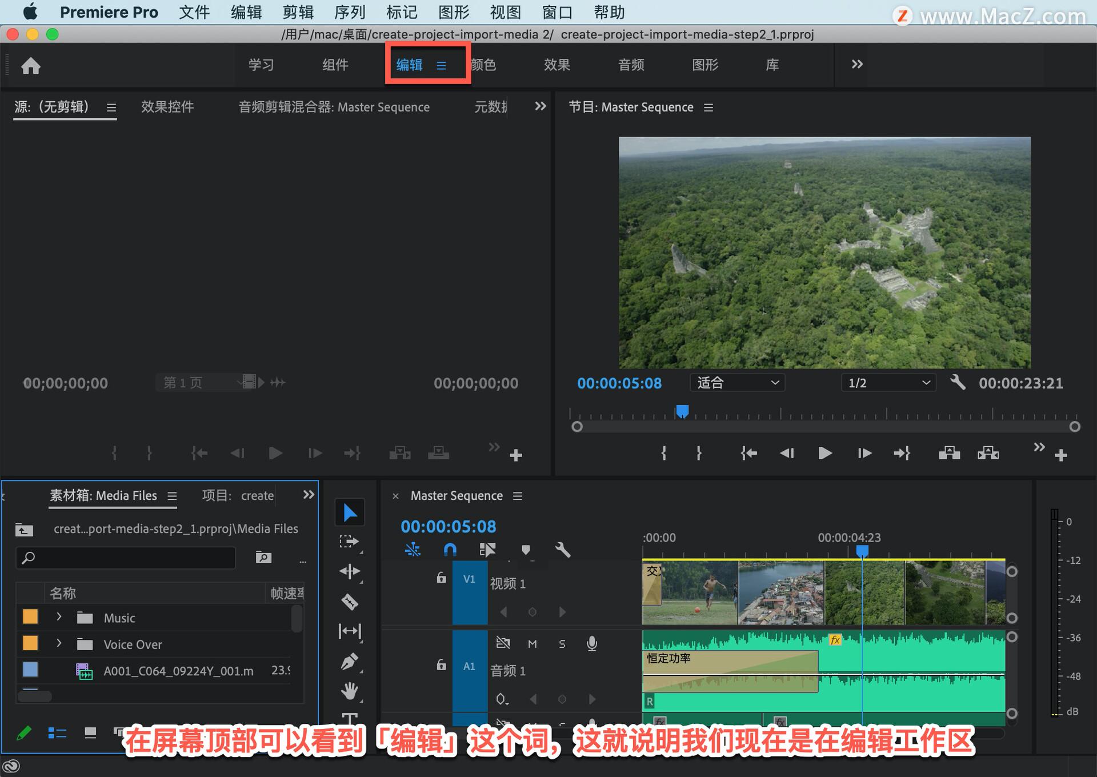Switch to 效果 workspace

click(557, 65)
